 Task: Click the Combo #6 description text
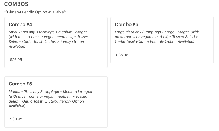pyautogui.click(x=157, y=37)
